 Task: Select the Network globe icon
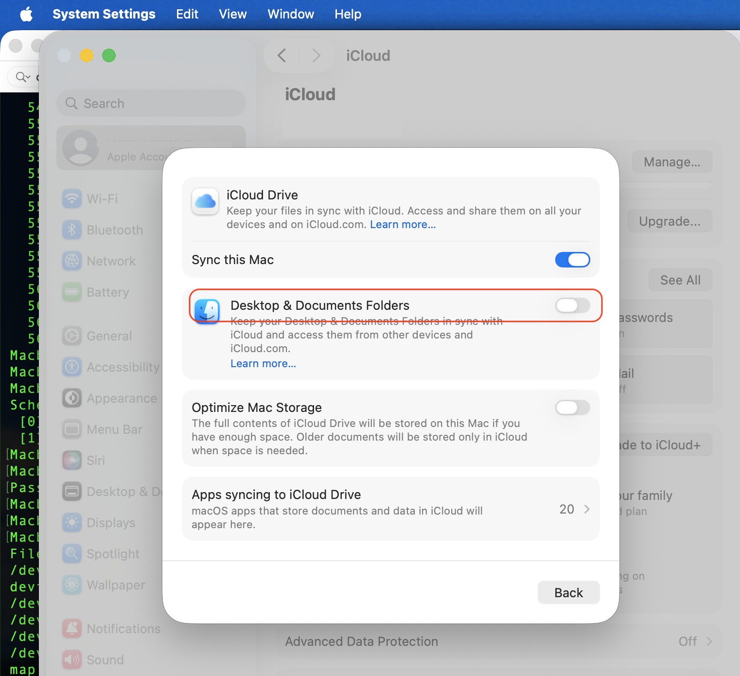(x=72, y=261)
